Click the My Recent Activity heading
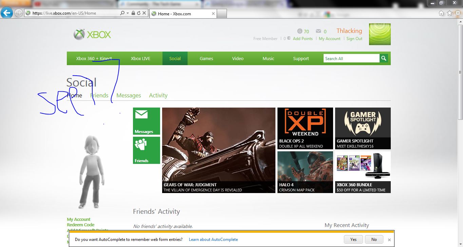This screenshot has width=463, height=247. (x=347, y=225)
